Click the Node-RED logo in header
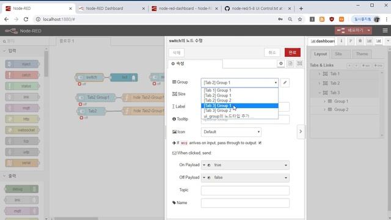This screenshot has width=391, height=220. [12, 31]
